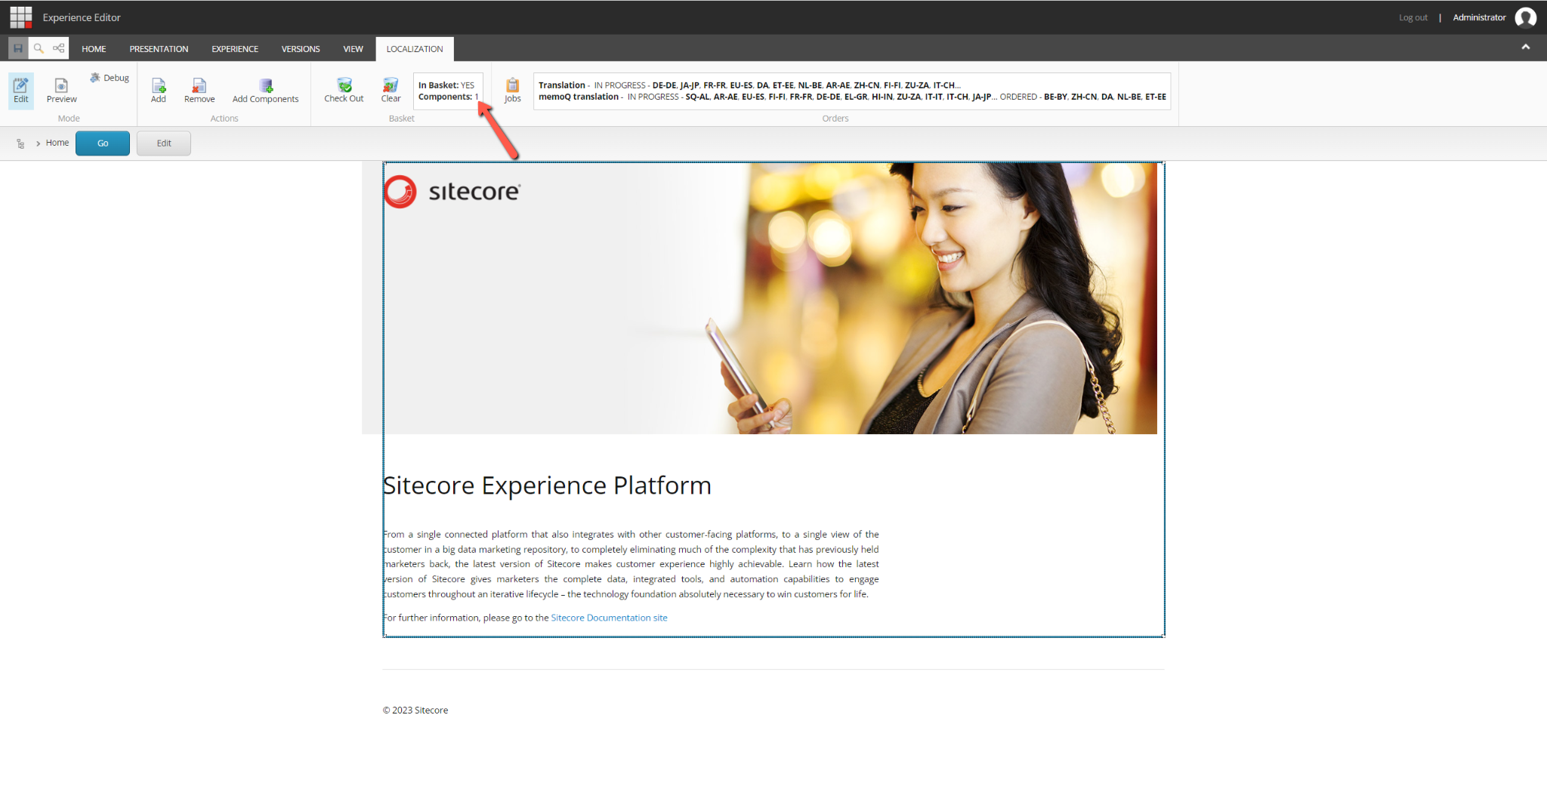The width and height of the screenshot is (1547, 786).
Task: Click the Home breadcrumb item
Action: click(x=57, y=143)
